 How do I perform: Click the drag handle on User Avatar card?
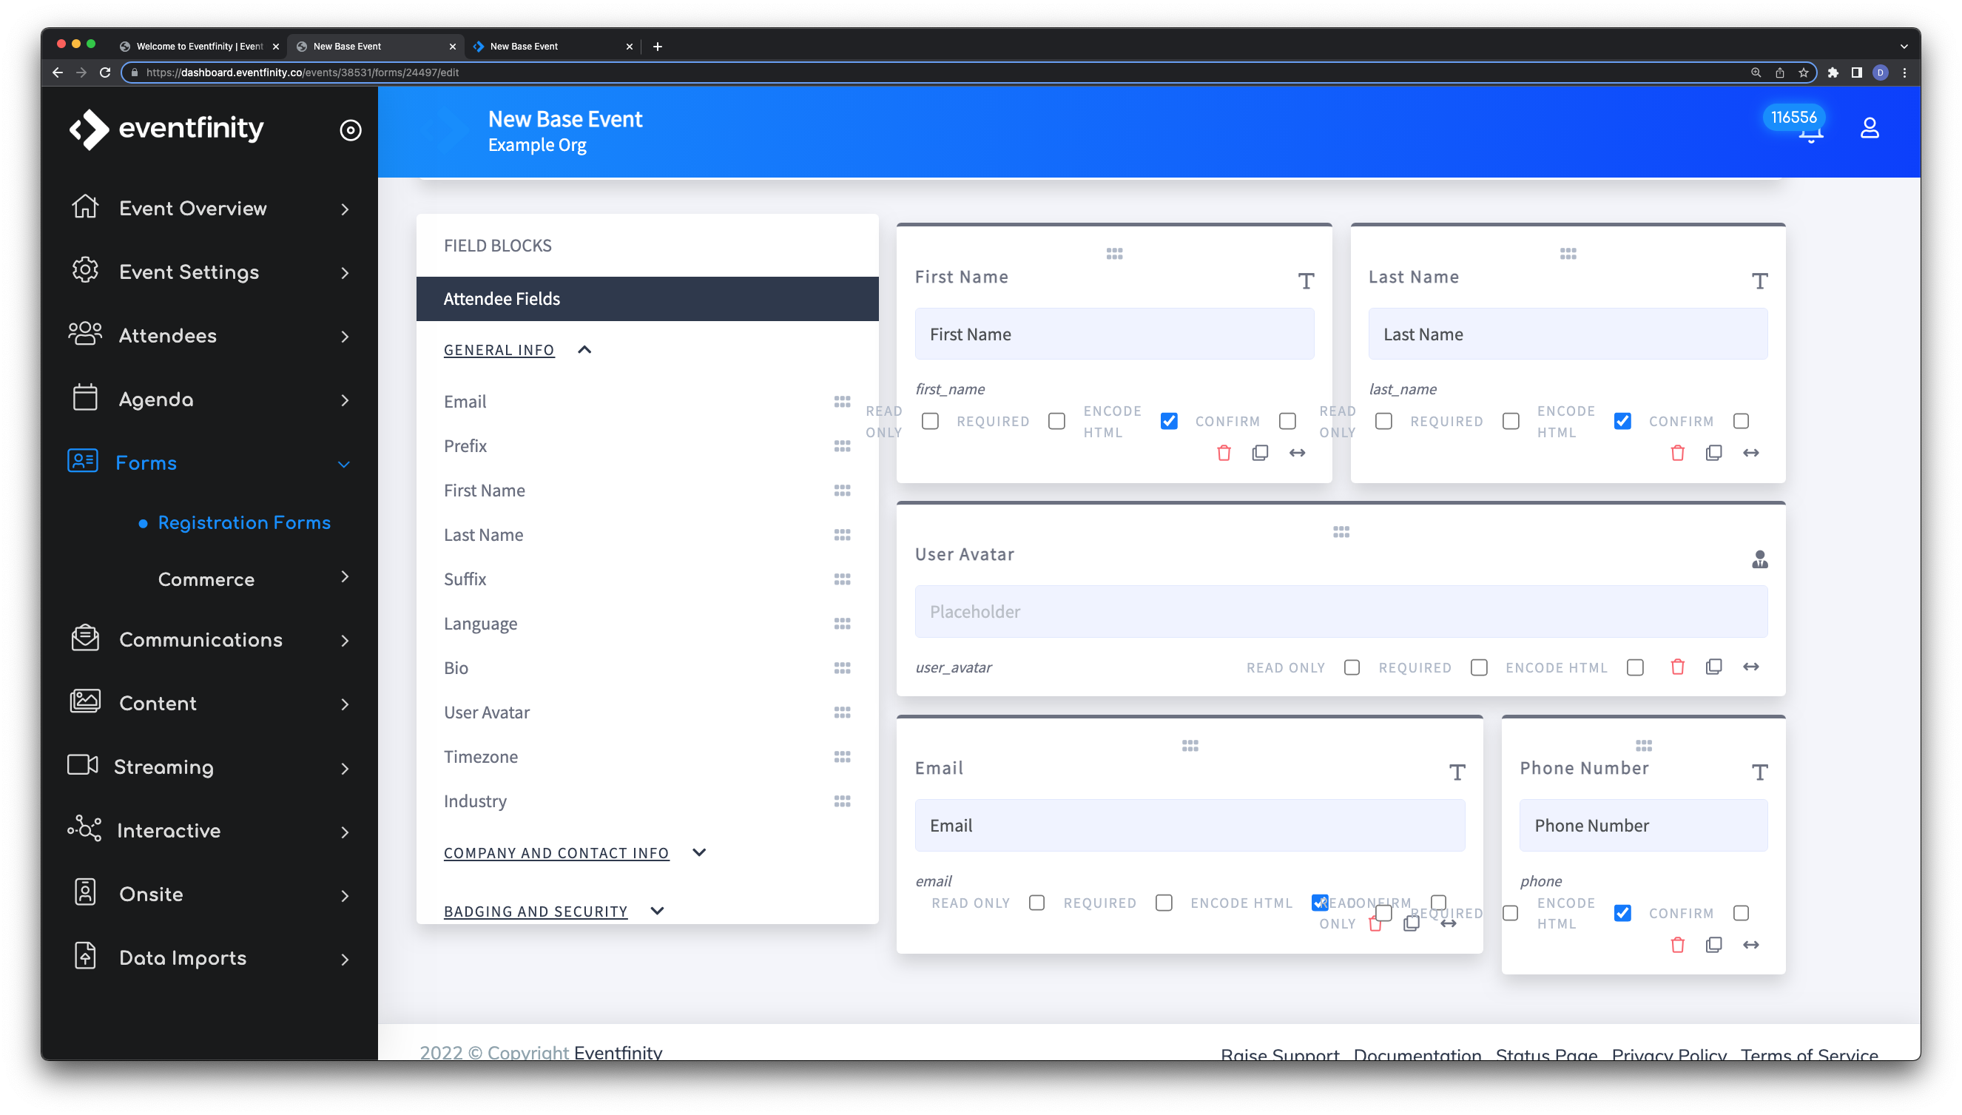pos(1341,531)
